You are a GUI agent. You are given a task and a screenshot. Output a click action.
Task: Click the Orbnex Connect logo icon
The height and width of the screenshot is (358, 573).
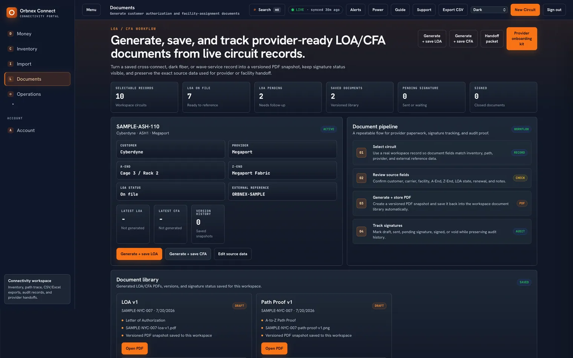(x=12, y=13)
